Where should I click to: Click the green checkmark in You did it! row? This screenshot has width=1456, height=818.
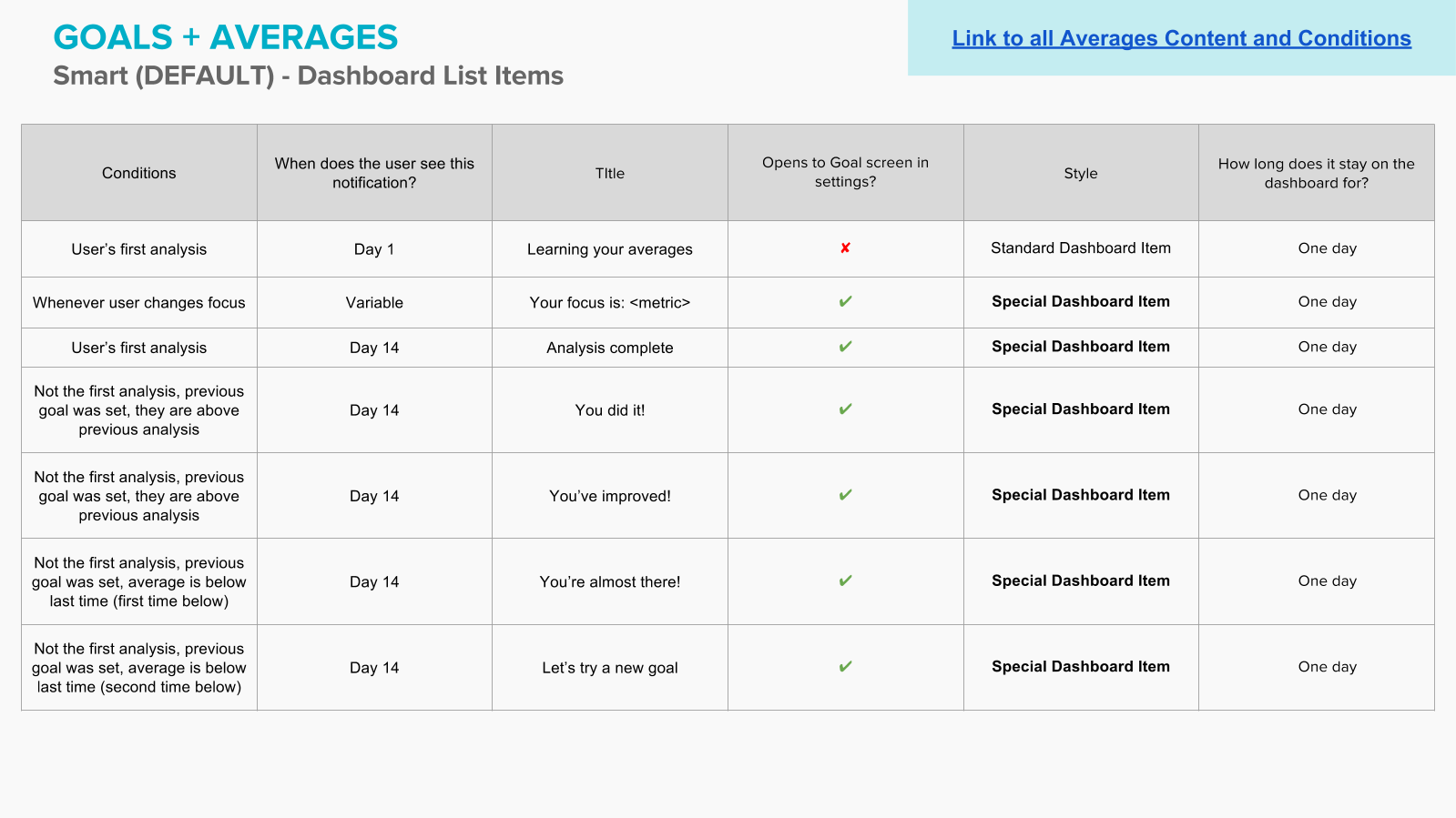[x=845, y=409]
